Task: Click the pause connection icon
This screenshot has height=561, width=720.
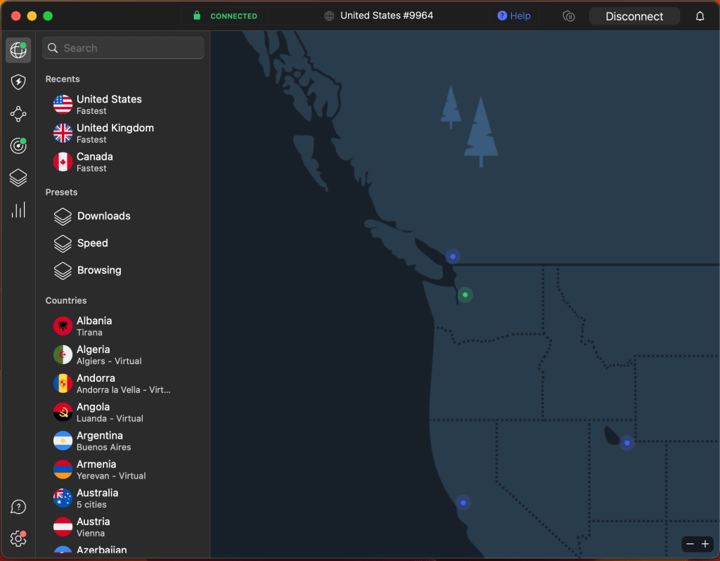Action: click(x=569, y=16)
